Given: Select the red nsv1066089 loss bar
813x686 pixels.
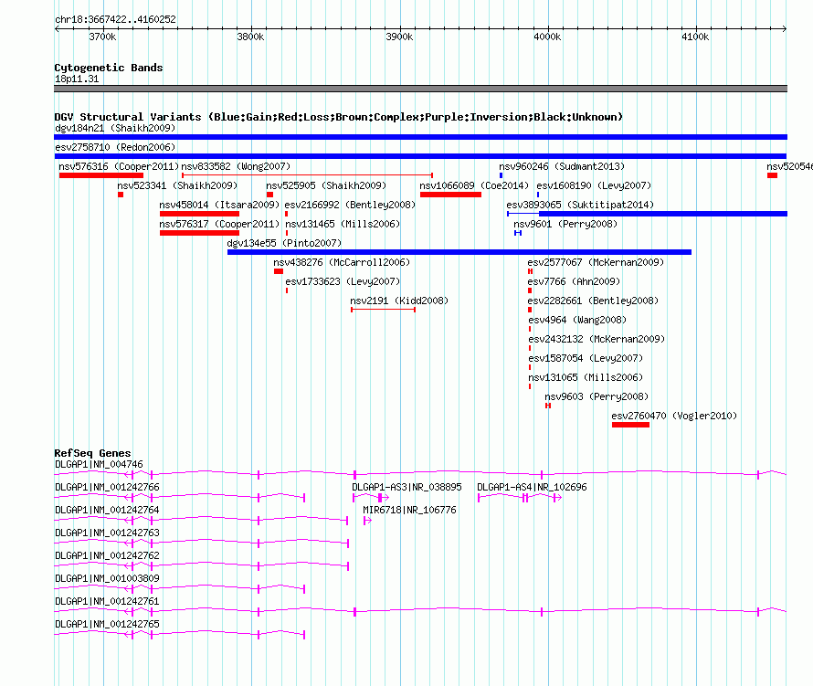Looking at the screenshot, I should tap(450, 195).
